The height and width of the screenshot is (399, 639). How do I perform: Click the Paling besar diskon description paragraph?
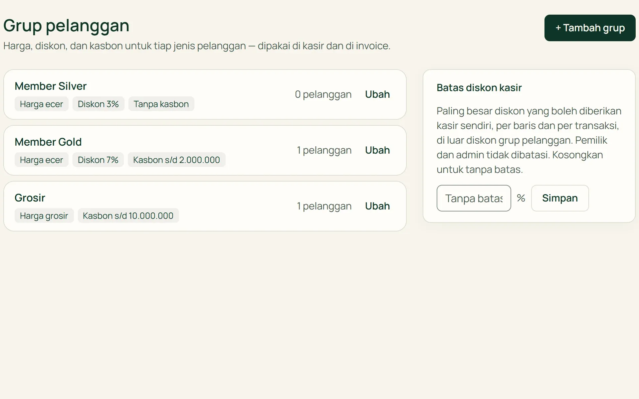[x=529, y=140]
